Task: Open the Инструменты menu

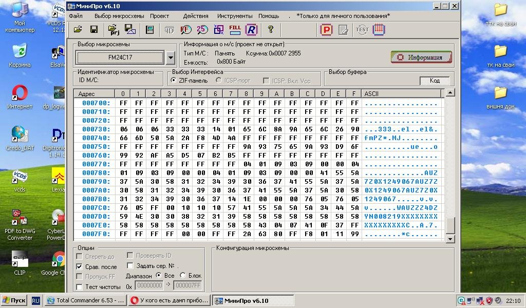Action: pyautogui.click(x=235, y=16)
